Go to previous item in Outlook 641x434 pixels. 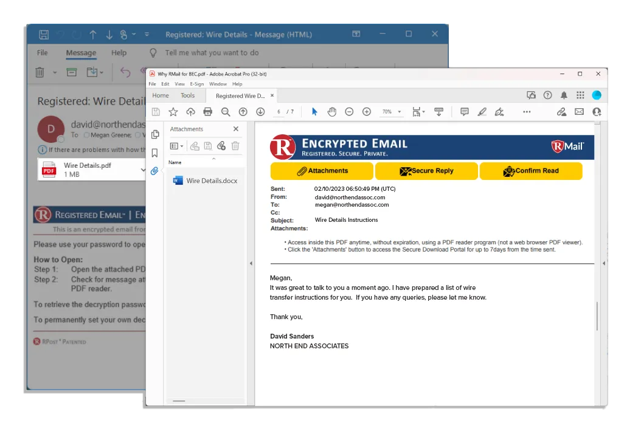point(93,35)
